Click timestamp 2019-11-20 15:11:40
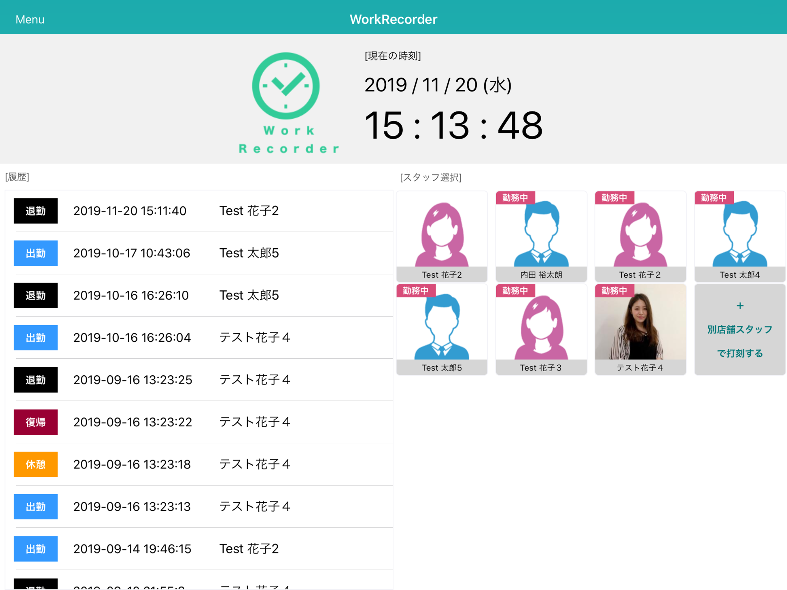Image resolution: width=787 pixels, height=590 pixels. click(x=130, y=211)
